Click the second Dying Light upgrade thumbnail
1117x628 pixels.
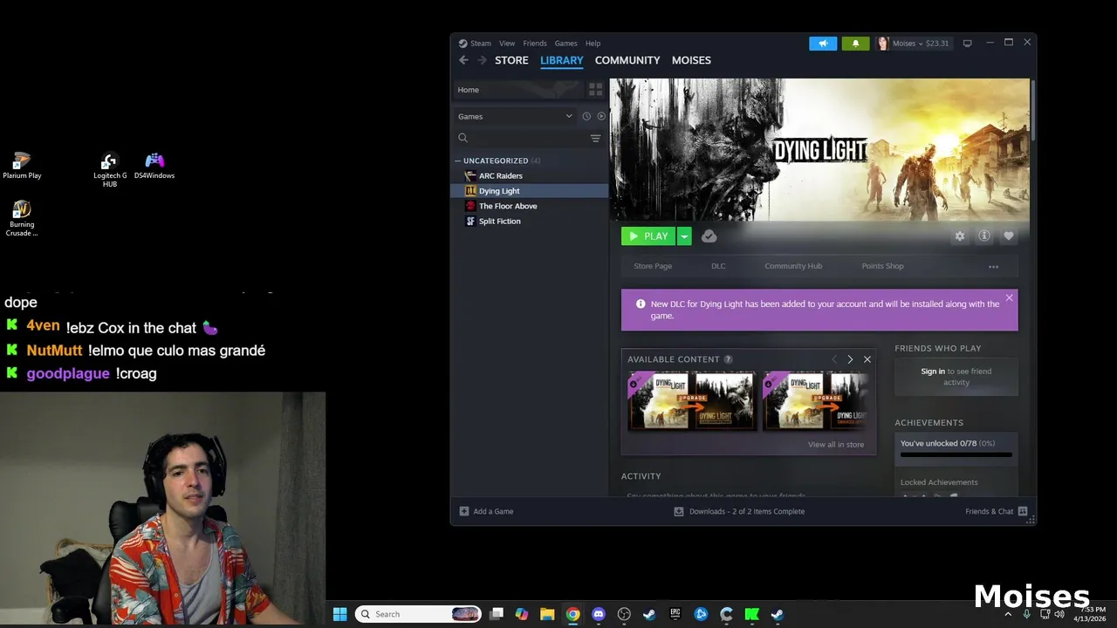[x=815, y=400]
